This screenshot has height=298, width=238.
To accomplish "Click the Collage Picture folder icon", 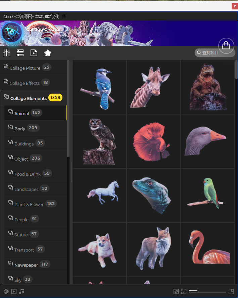I will tap(6, 66).
